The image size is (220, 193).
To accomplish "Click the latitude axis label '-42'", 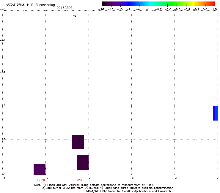I will [x=3, y=40].
